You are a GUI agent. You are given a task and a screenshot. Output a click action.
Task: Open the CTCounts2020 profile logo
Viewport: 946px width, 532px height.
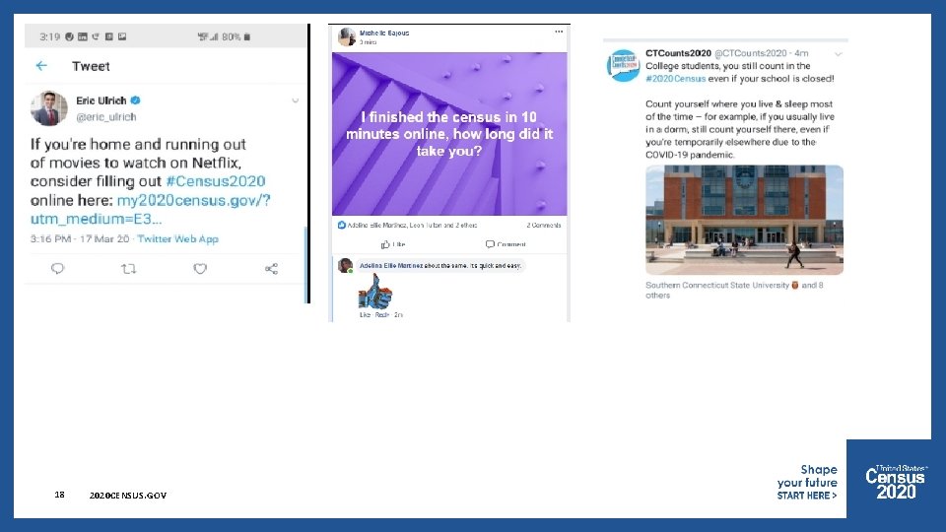[623, 65]
